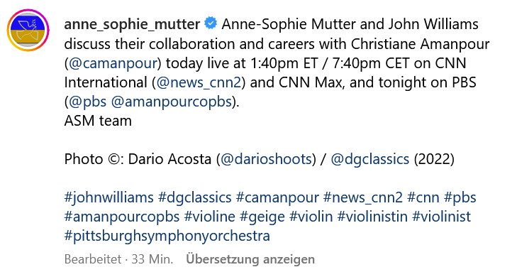Screen dimensions: 517x272
Task: Open the #dgclassics hashtag
Action: pos(195,197)
